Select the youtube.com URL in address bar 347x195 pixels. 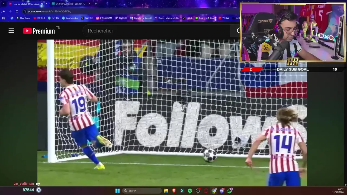click(x=50, y=11)
